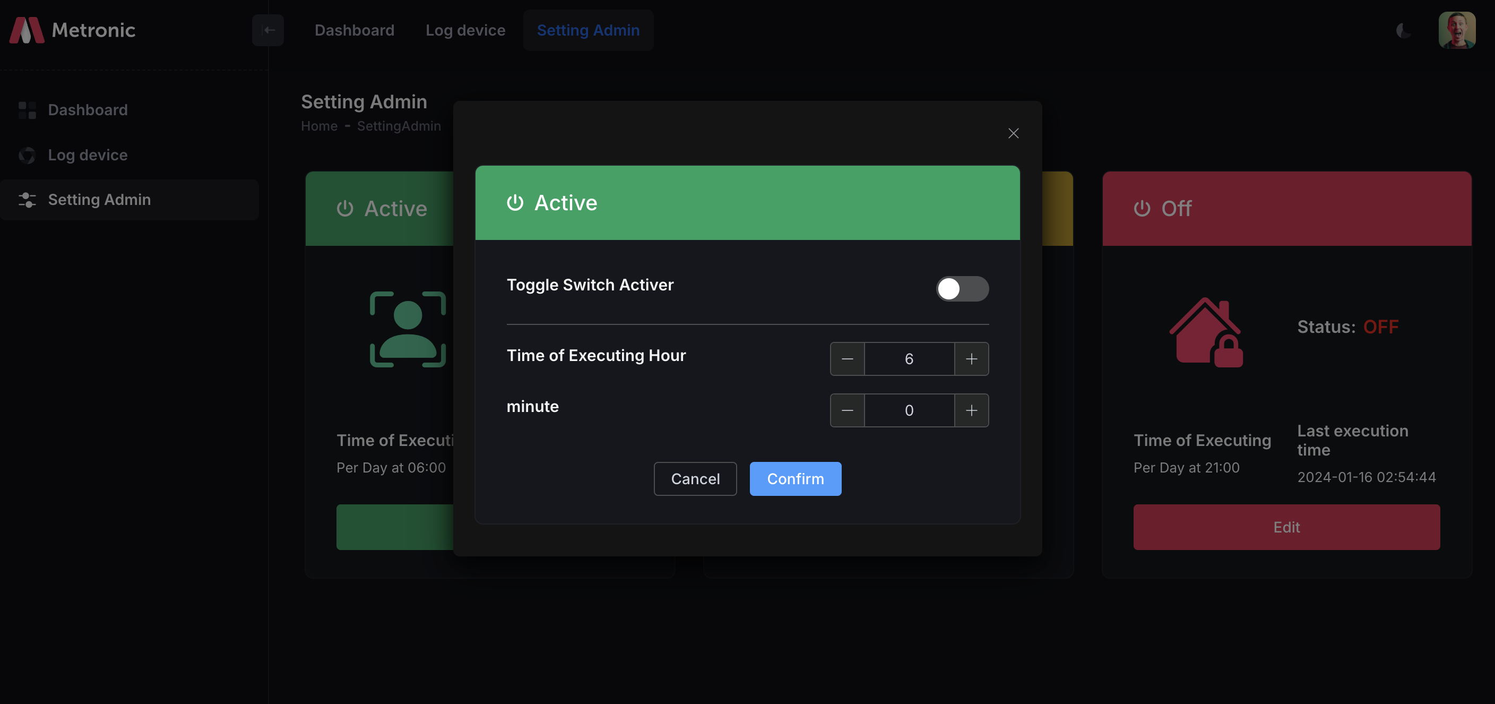
Task: Click the Log device sidebar icon
Action: [x=27, y=155]
